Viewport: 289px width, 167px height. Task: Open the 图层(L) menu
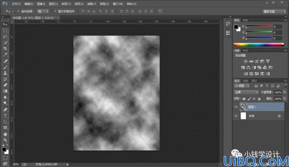(53, 4)
